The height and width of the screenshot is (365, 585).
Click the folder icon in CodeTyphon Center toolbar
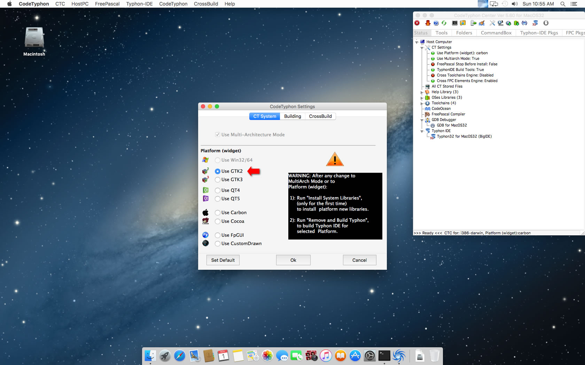(463, 23)
